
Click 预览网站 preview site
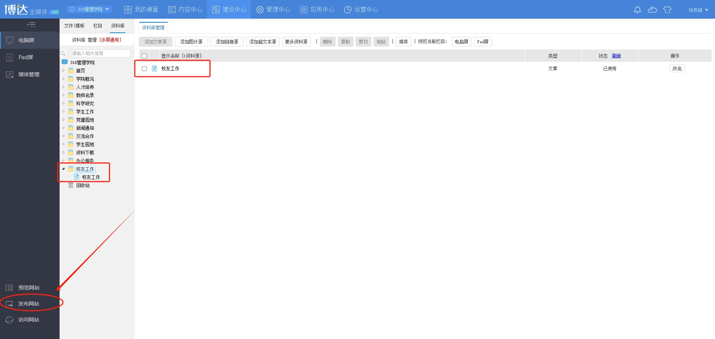pos(29,288)
